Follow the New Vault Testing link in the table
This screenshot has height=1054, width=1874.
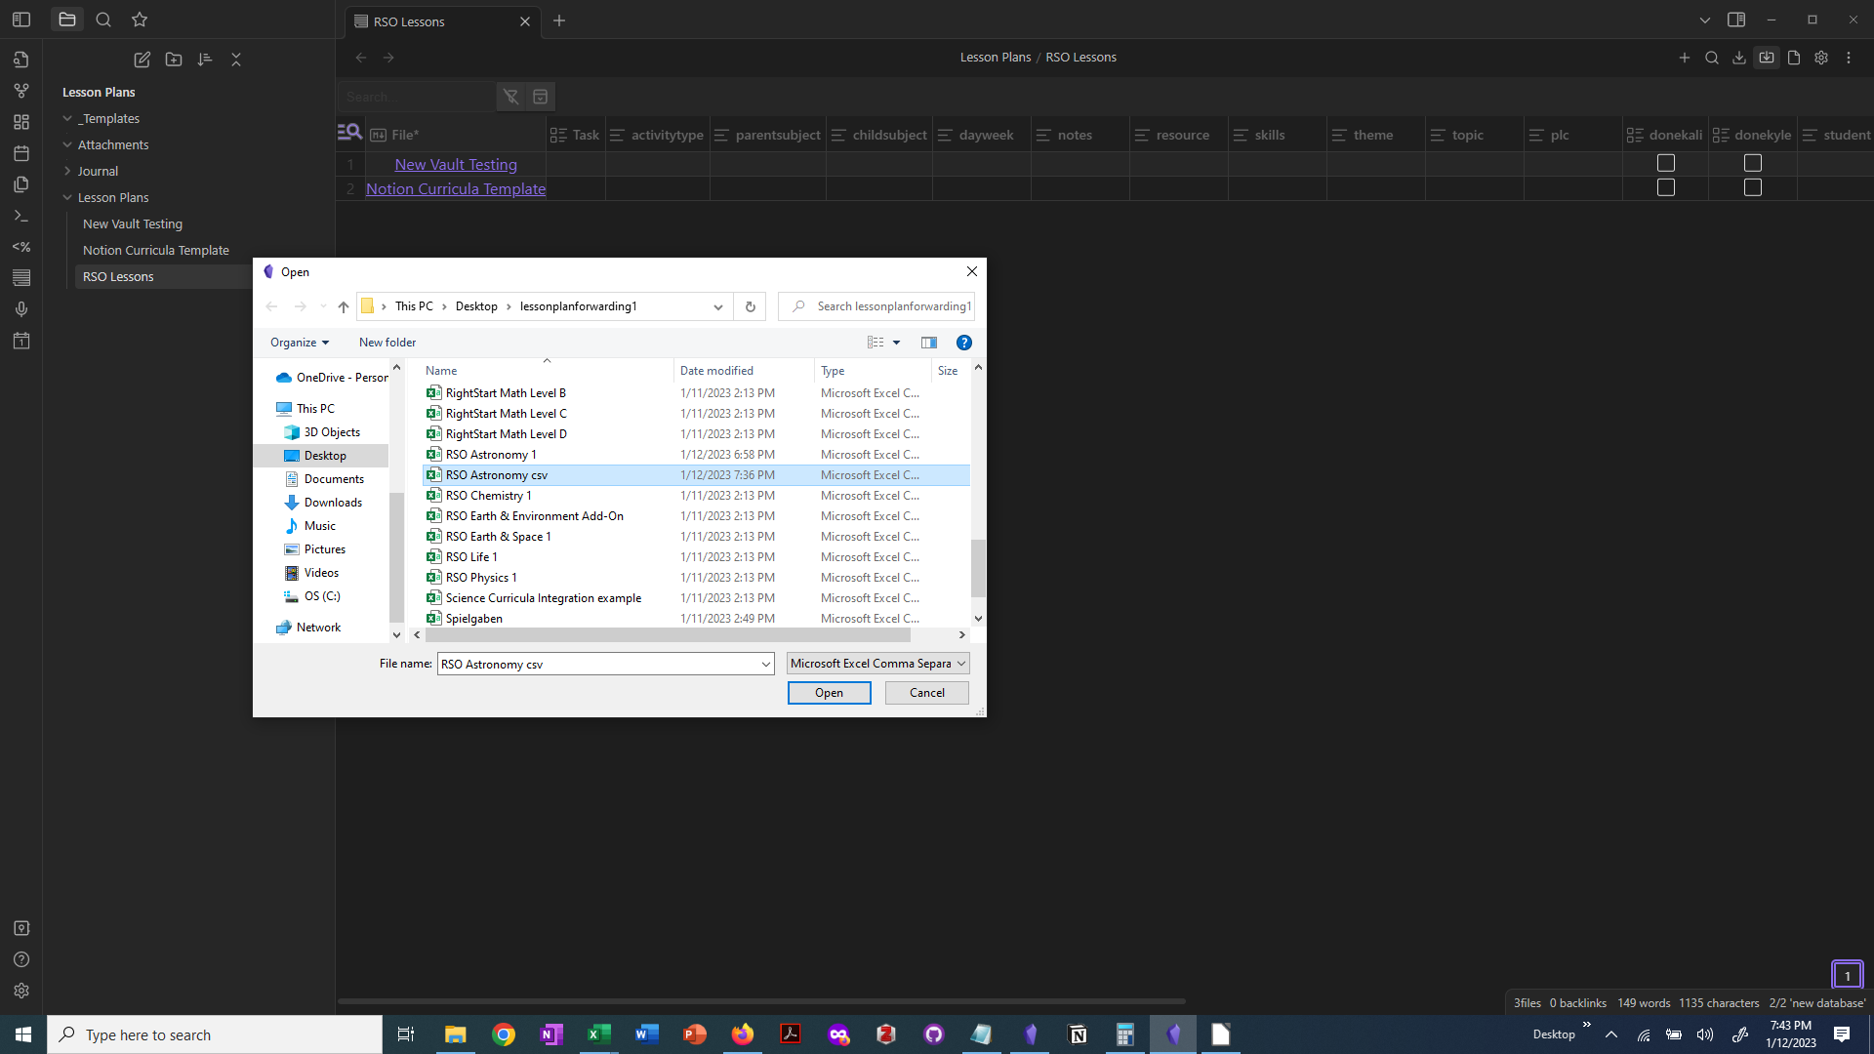tap(455, 164)
